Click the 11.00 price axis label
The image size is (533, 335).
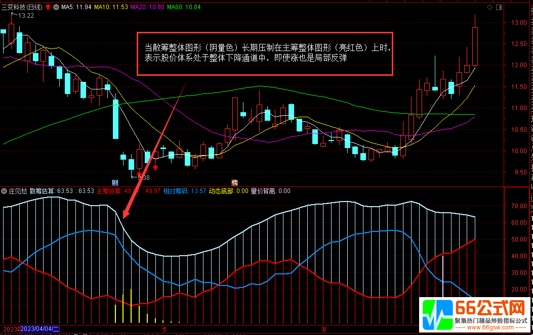click(x=519, y=108)
